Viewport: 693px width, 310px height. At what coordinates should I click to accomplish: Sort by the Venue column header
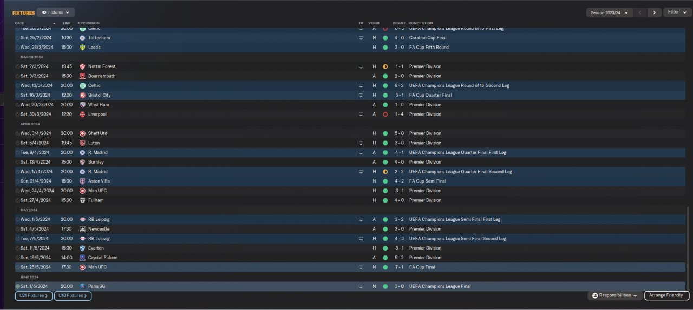[x=374, y=23]
